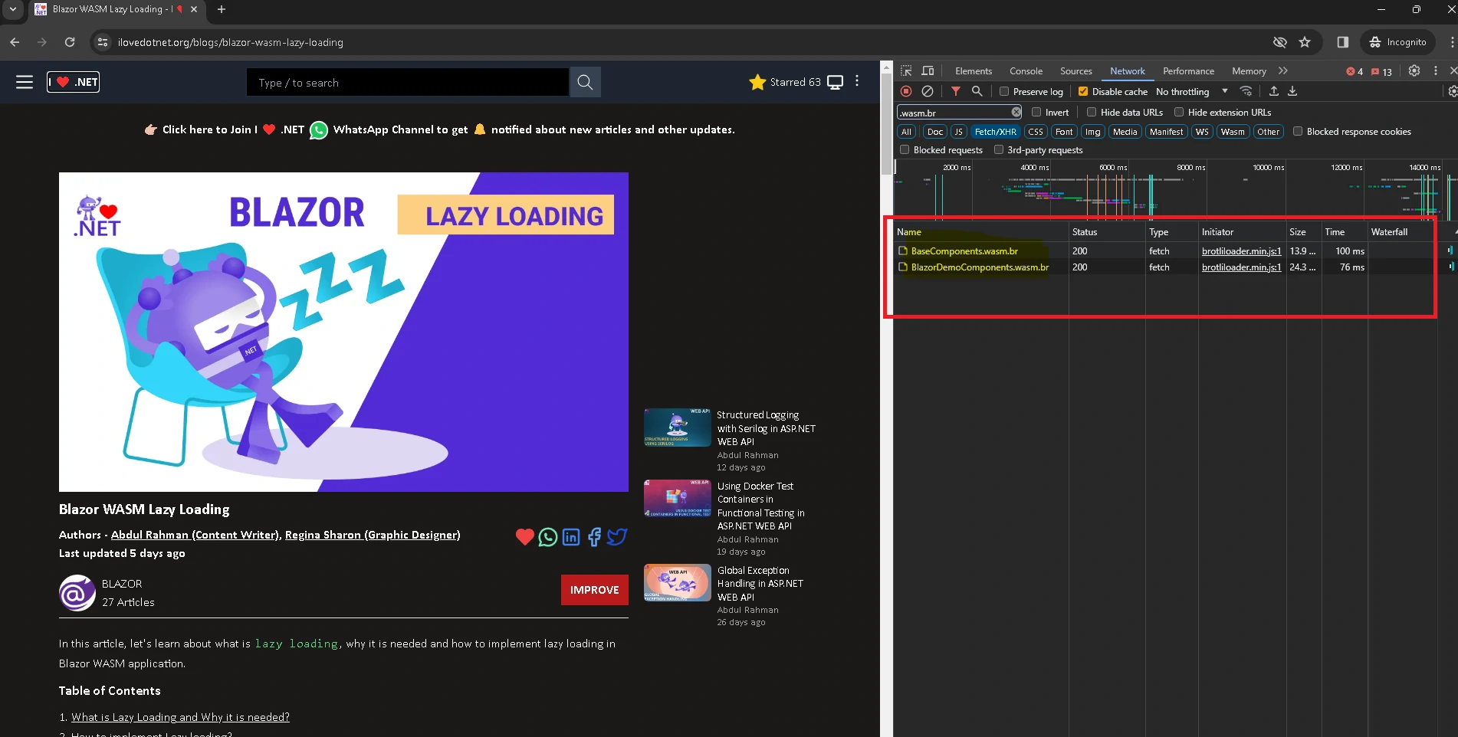The image size is (1458, 737).
Task: Bookmark this page with the star
Action: (1305, 42)
